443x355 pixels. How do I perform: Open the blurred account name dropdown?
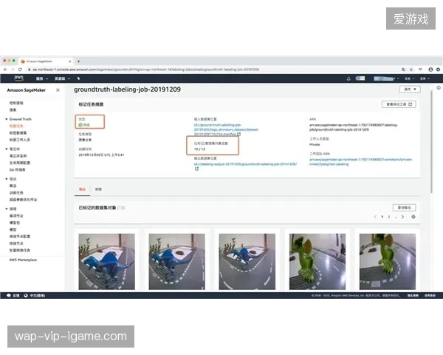tap(386, 78)
